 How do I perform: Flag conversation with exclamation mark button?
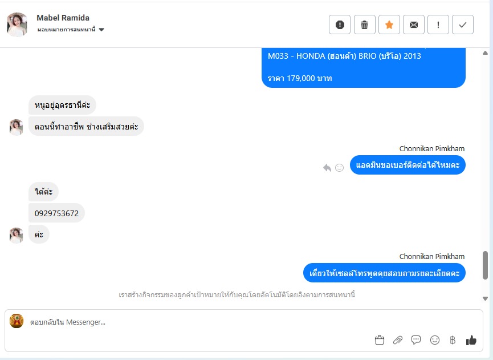click(x=438, y=25)
